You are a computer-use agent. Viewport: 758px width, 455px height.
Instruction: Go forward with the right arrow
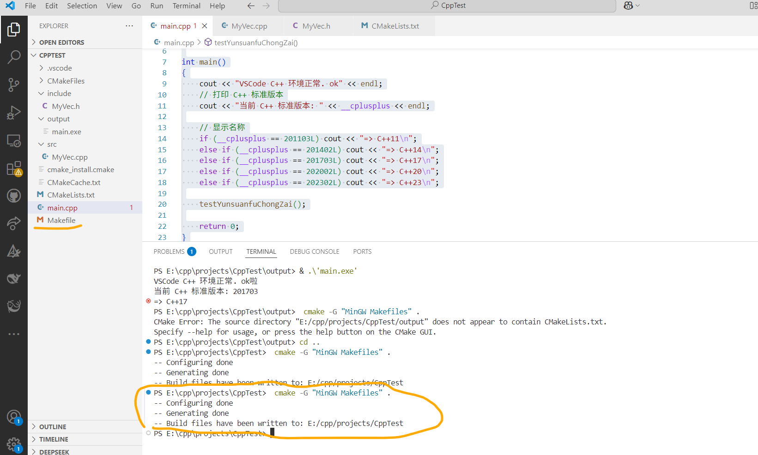coord(266,6)
